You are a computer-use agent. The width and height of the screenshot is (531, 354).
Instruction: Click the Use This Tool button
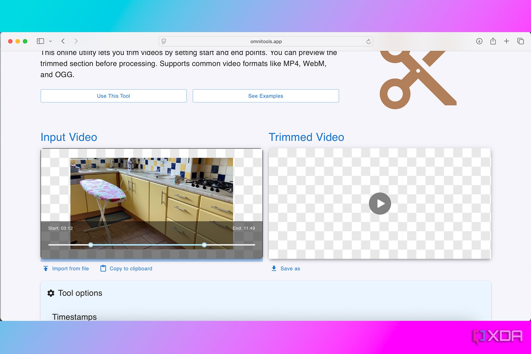114,96
